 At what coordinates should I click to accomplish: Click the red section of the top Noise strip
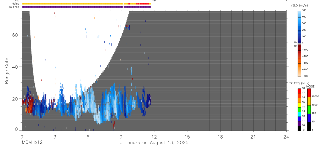[144, 4]
